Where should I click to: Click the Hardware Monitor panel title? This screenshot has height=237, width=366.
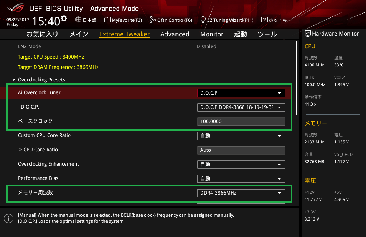[x=335, y=34]
